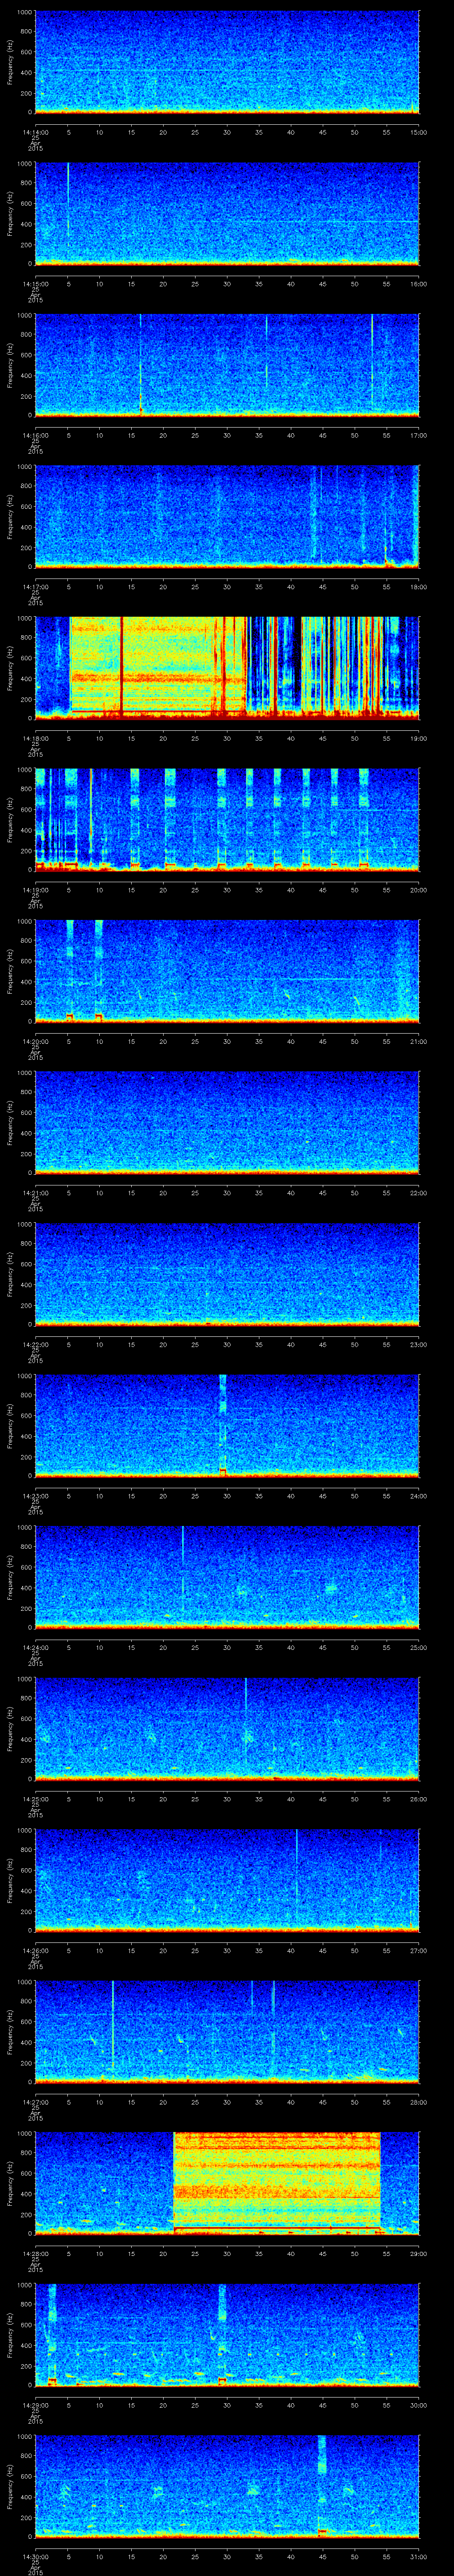Image resolution: width=454 pixels, height=2576 pixels.
Task: Click the light broadband burst in the 14:23:00 spectrogram
Action: click(x=223, y=1425)
